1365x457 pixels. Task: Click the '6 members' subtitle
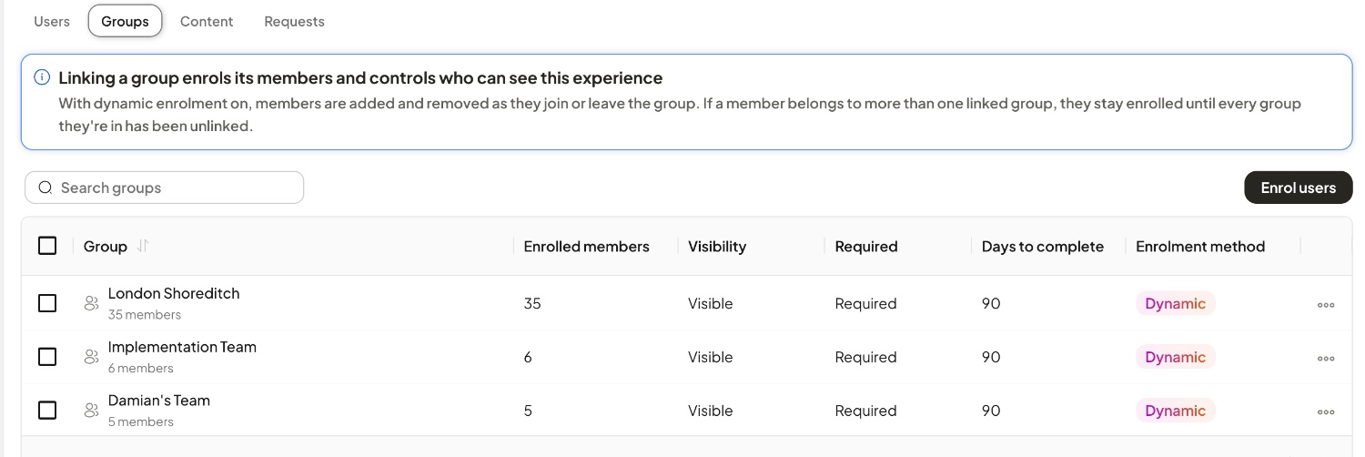click(x=141, y=369)
